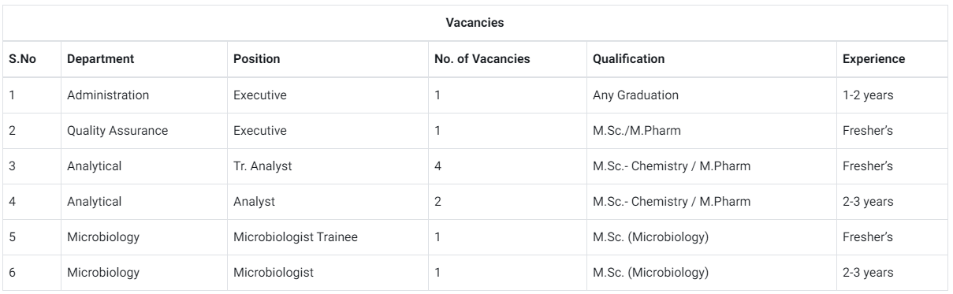The height and width of the screenshot is (294, 953).
Task: Click the Qualification column header
Action: click(x=628, y=59)
